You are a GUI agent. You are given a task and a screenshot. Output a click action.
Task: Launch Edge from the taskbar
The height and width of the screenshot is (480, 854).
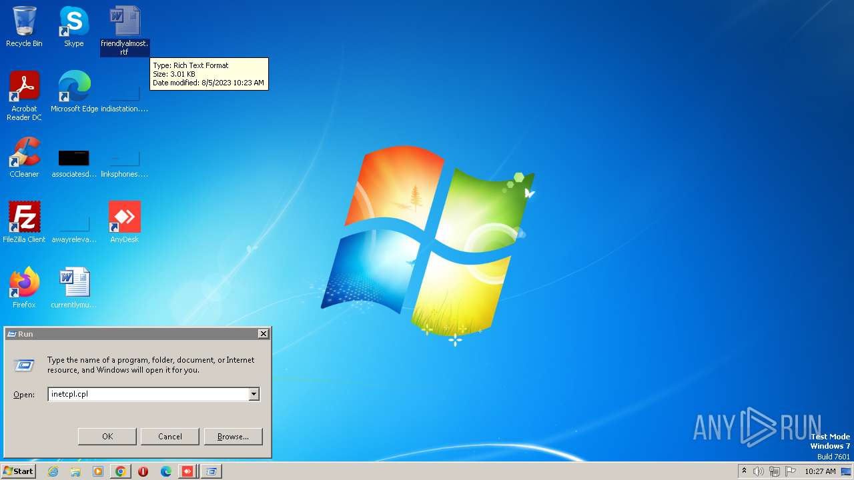[x=166, y=471]
